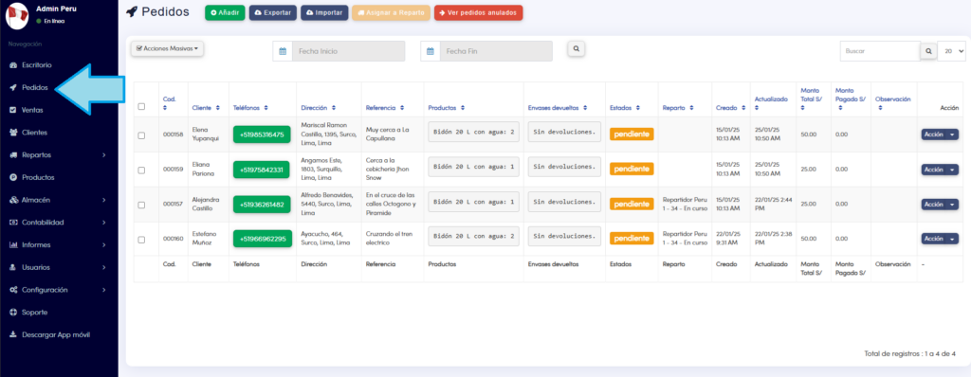Viewport: 971px width, 377px height.
Task: Open Acción dropdown for order 000159
Action: click(x=940, y=169)
